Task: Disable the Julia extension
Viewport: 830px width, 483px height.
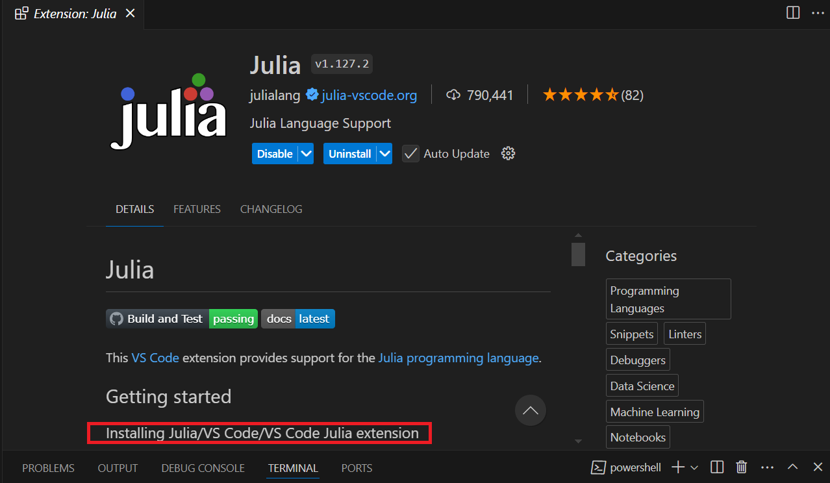Action: click(x=275, y=154)
